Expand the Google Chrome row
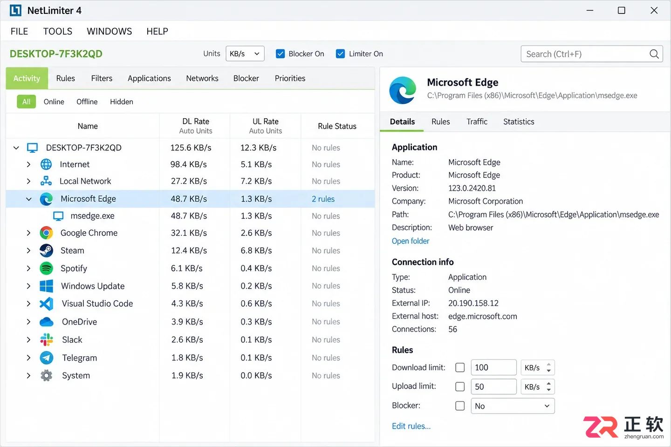 28,233
